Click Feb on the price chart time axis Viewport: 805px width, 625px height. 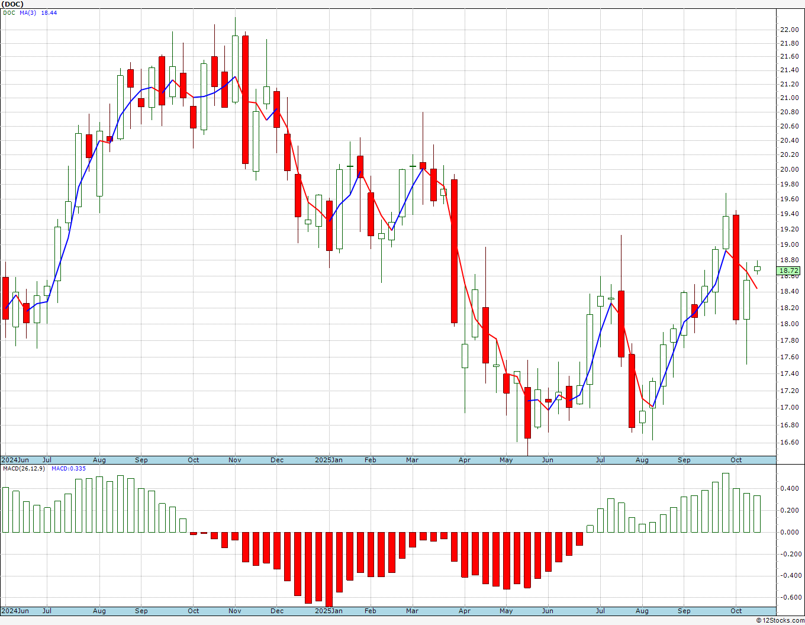tap(370, 460)
